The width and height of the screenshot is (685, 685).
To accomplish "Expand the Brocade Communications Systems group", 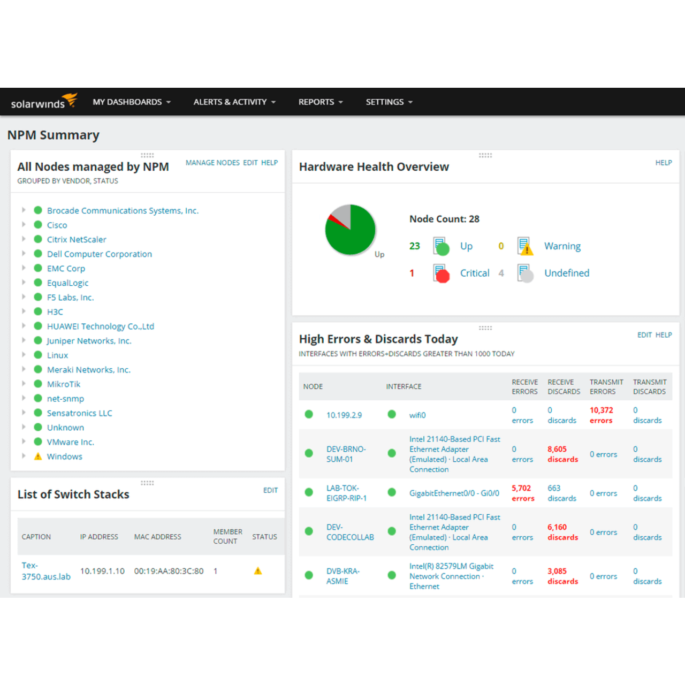I will point(24,210).
